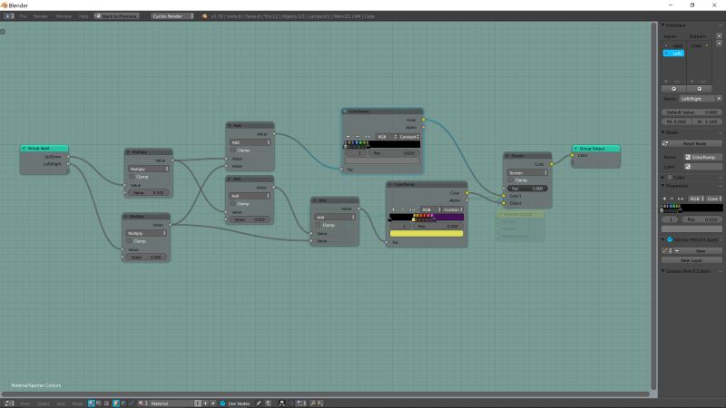Click the pin node tree icon
Image resolution: width=726 pixels, height=408 pixels.
(259, 403)
